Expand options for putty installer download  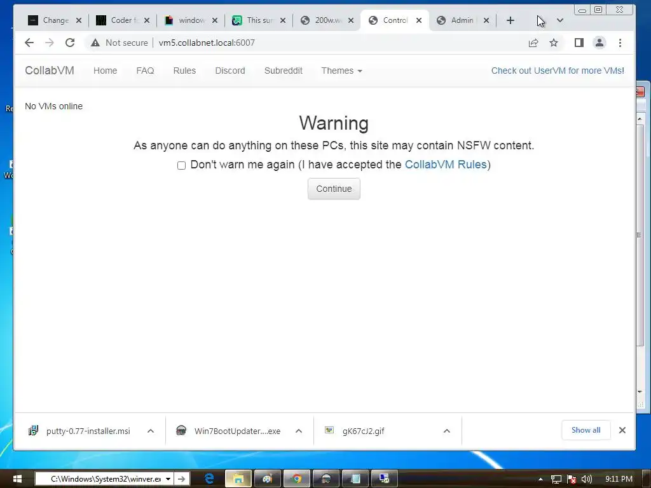(x=151, y=431)
